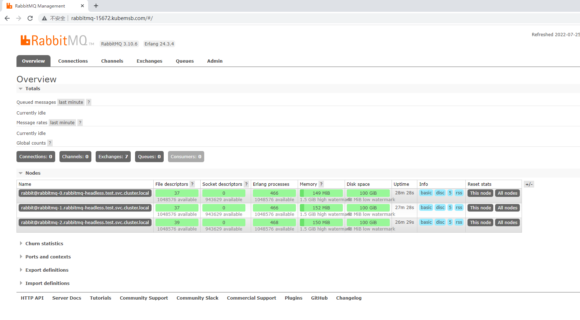Click the Exchanges: 7 count button
Screen dimensions: 580x320
[x=113, y=157]
